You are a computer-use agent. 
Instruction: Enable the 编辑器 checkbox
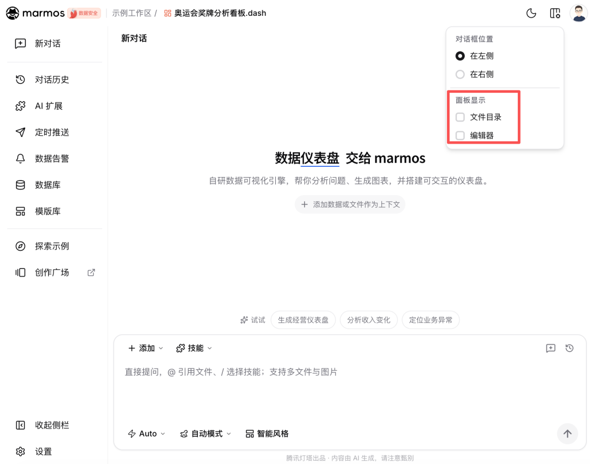pos(460,136)
